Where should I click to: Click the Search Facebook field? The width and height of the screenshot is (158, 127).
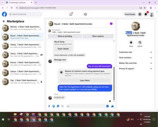[x=25, y=14]
